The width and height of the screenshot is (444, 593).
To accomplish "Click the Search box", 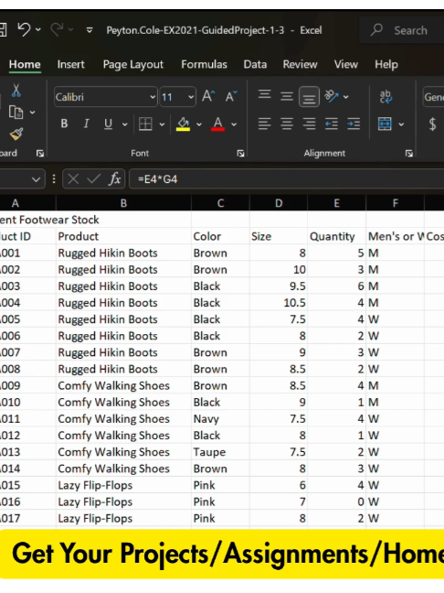I will click(x=402, y=30).
